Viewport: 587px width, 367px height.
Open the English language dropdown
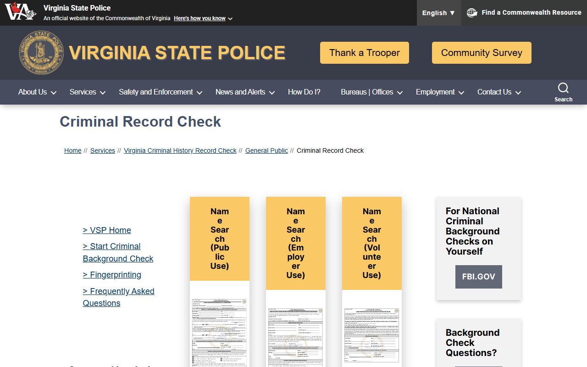click(438, 13)
